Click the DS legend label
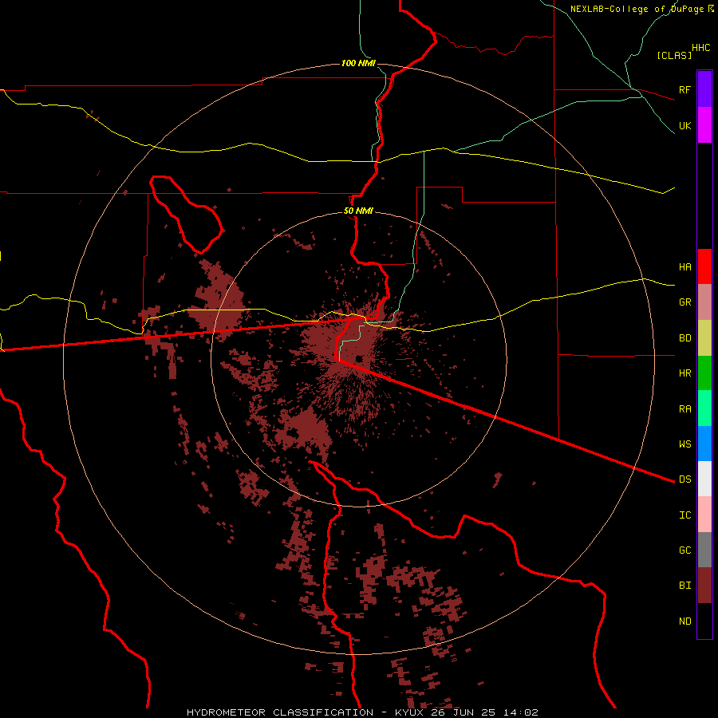 [x=684, y=479]
